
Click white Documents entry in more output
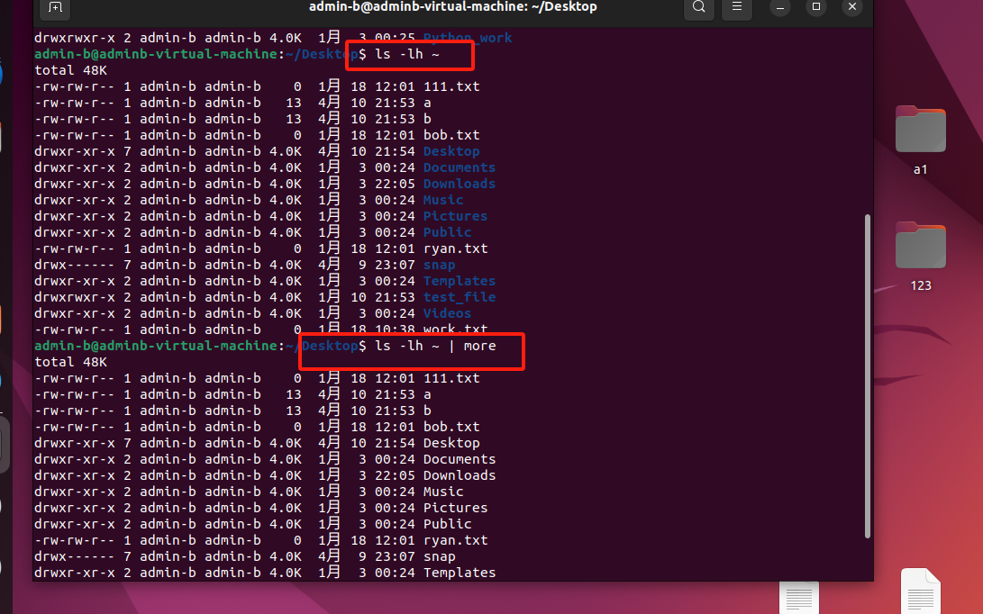pyautogui.click(x=459, y=460)
